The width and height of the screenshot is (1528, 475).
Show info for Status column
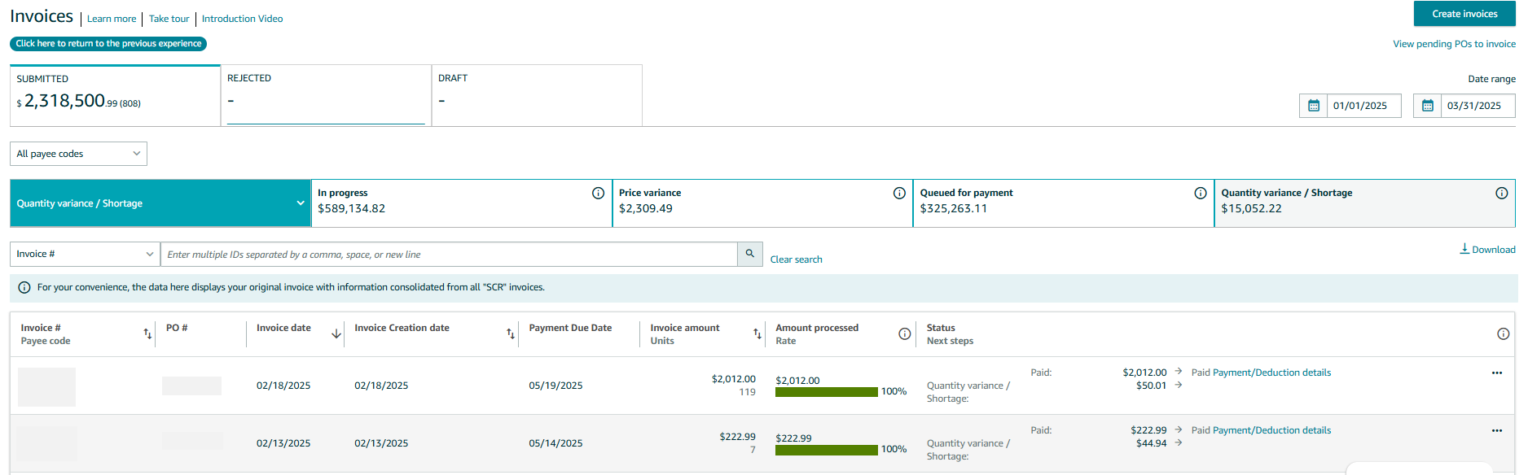(x=1504, y=333)
